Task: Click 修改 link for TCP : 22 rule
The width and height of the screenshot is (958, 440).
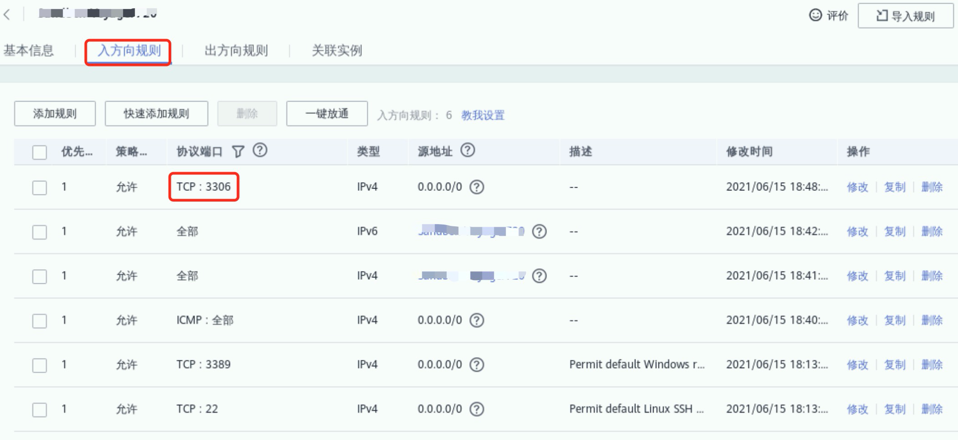Action: (857, 409)
